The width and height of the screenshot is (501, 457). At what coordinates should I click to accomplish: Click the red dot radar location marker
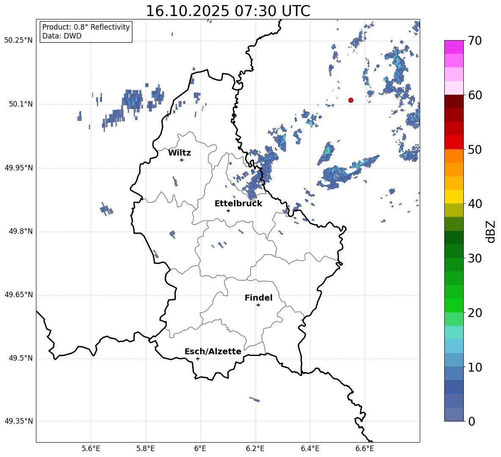point(351,100)
